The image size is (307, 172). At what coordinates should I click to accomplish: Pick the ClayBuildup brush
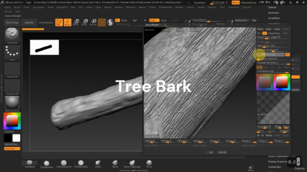(x=47, y=164)
